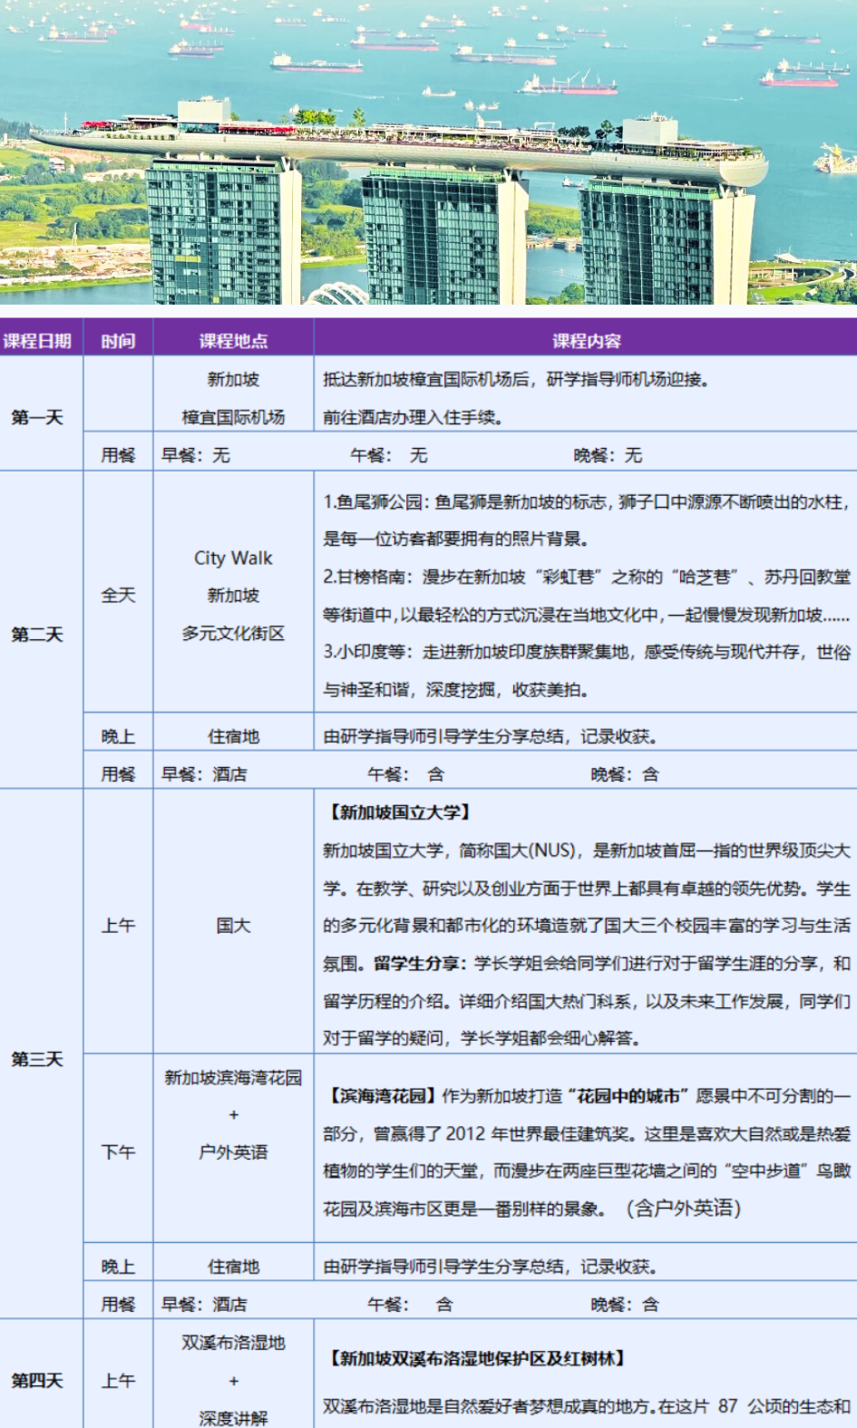Select the 第三天 row label
The height and width of the screenshot is (1428, 857).
(x=37, y=1059)
